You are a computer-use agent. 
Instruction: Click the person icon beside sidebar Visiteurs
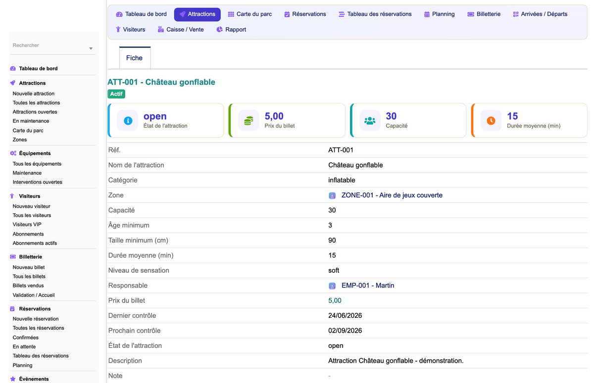click(13, 196)
